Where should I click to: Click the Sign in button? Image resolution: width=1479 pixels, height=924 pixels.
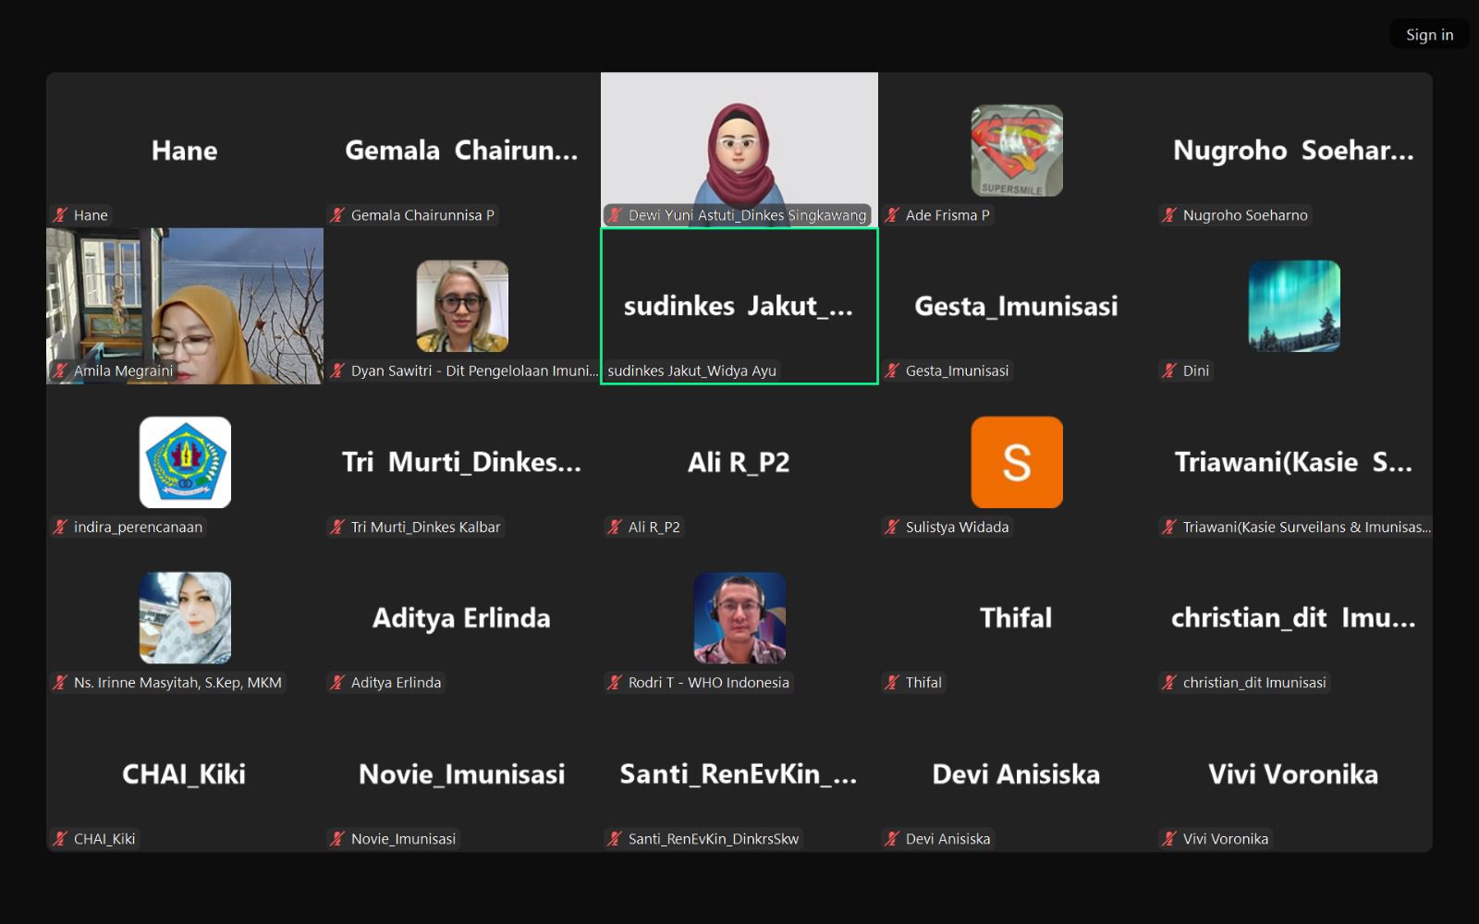(1429, 35)
